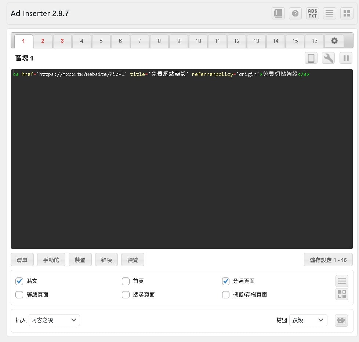Viewport: 359px width, 342px height.
Task: Switch to block tab 2
Action: pyautogui.click(x=43, y=41)
